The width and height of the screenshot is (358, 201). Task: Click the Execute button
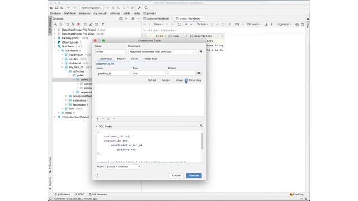click(194, 175)
